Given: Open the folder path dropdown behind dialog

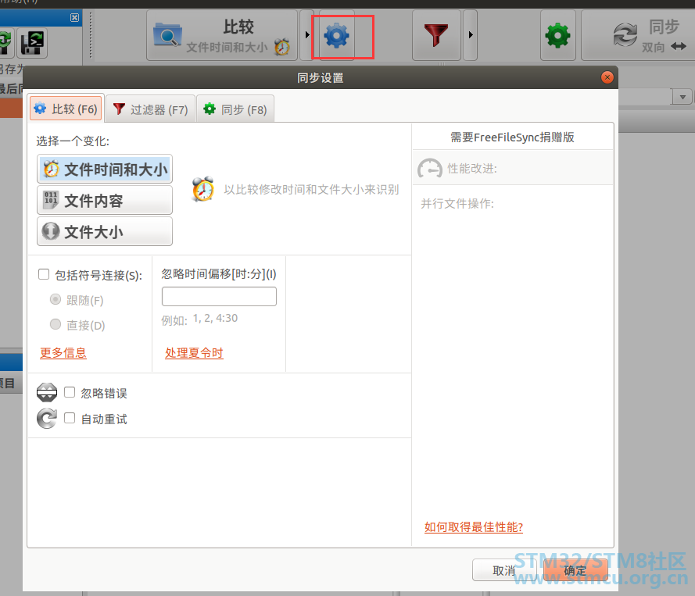Looking at the screenshot, I should tap(682, 97).
